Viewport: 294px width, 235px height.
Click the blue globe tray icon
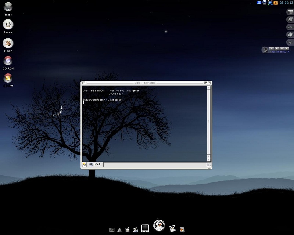259,3
